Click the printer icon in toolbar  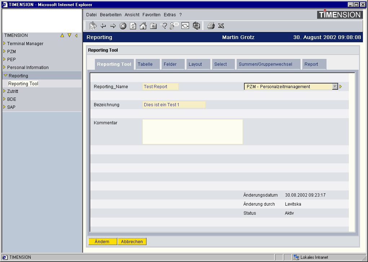(x=211, y=26)
